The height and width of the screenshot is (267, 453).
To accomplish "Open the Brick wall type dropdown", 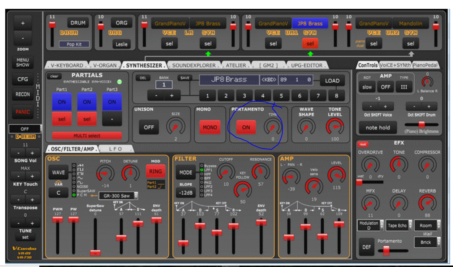I will pyautogui.click(x=427, y=242).
